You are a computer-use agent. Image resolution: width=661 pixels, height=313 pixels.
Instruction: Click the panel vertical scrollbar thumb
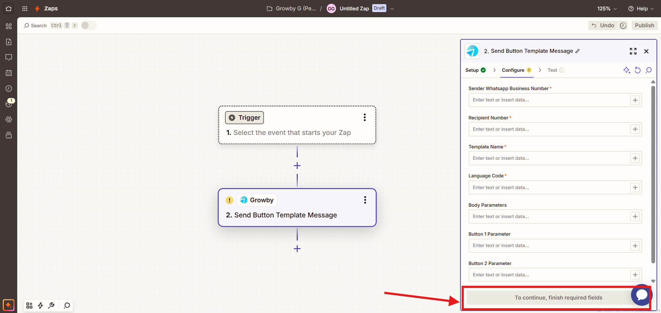tap(653, 175)
